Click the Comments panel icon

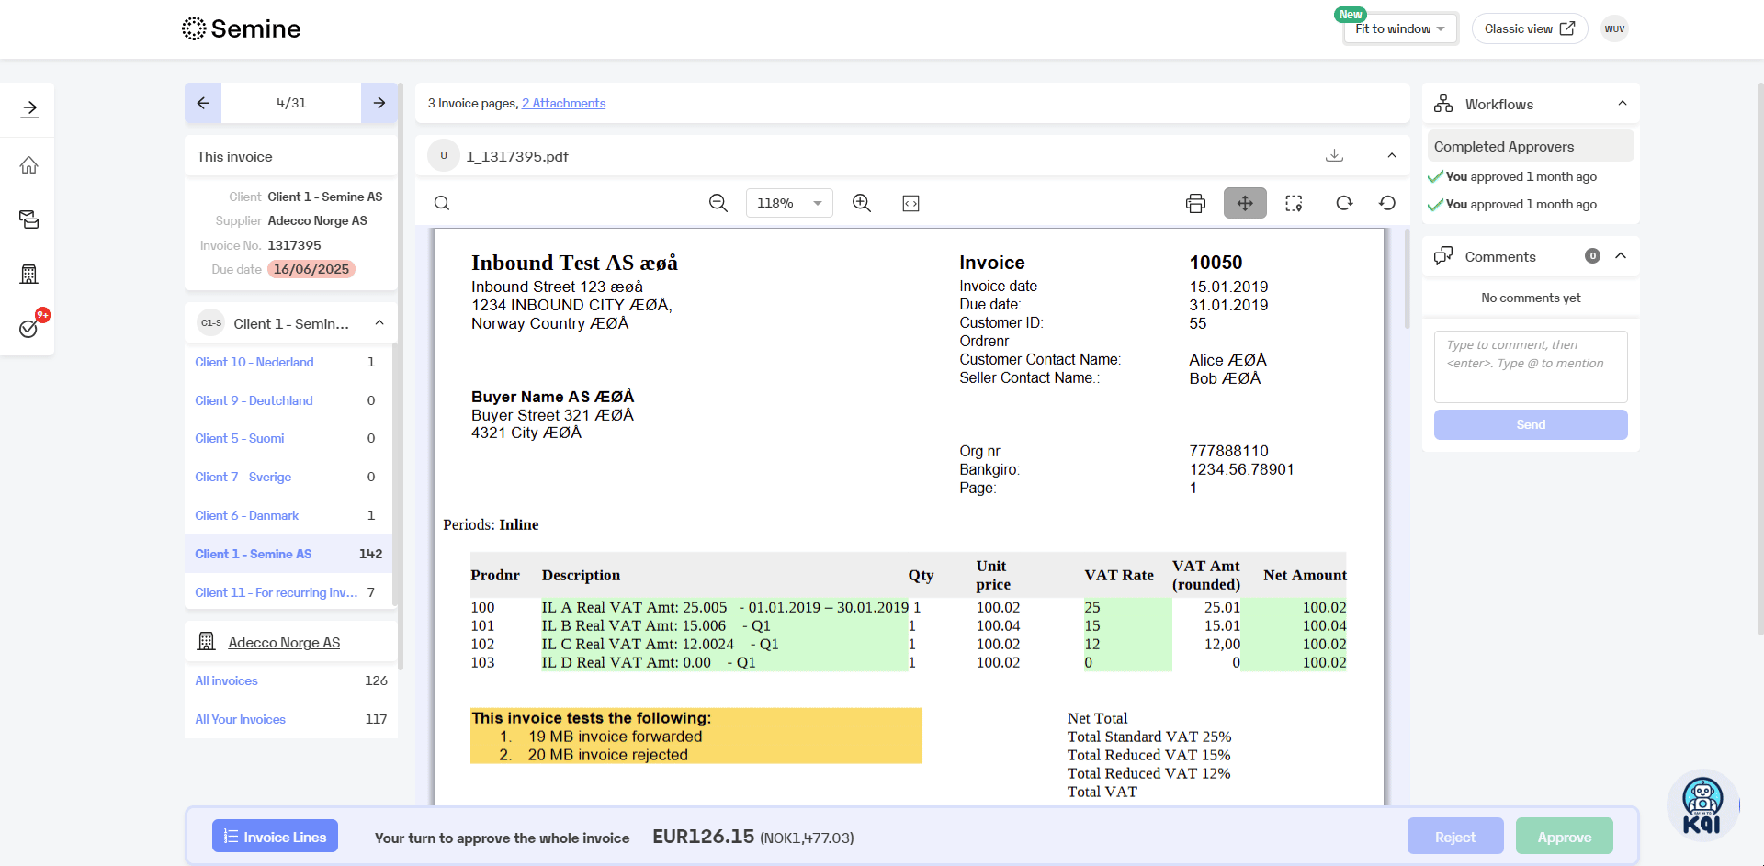point(1443,256)
